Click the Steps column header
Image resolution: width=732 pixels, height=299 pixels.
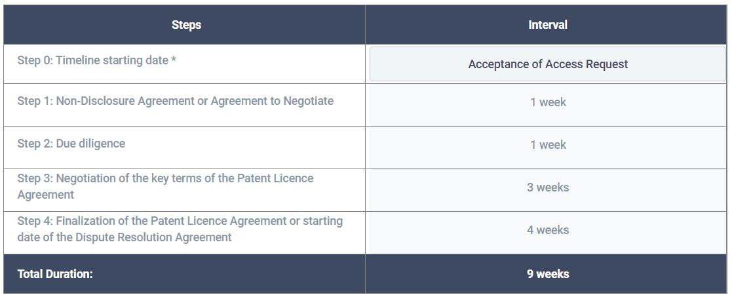(x=186, y=25)
